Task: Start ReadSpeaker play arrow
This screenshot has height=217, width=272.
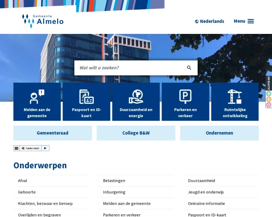Action: coord(45,148)
